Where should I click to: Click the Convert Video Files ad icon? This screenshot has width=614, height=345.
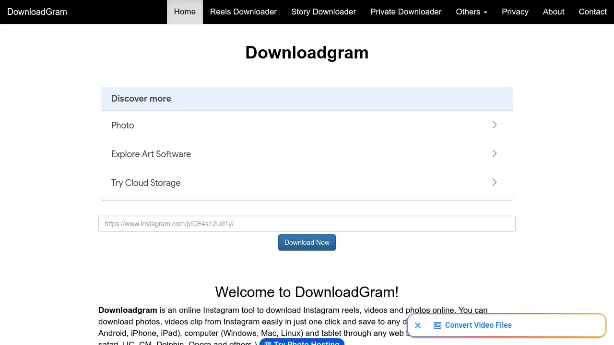[437, 325]
